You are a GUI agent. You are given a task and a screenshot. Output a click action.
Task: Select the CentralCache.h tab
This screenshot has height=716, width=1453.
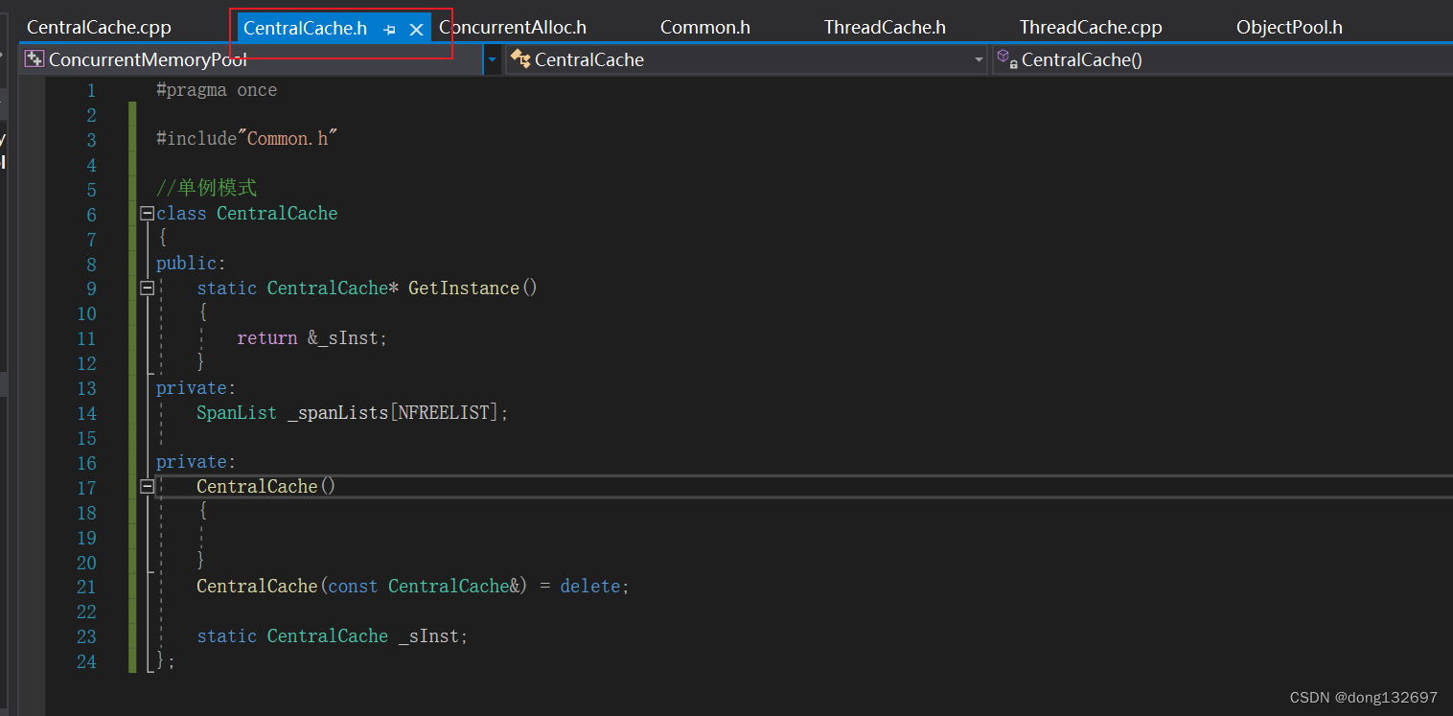click(305, 29)
